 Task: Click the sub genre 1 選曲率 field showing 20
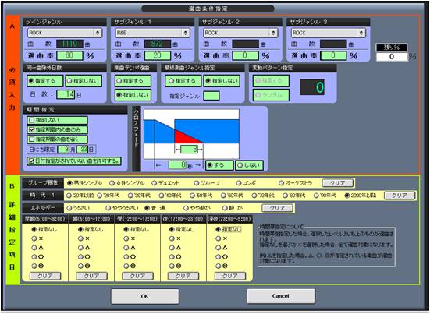(x=158, y=55)
